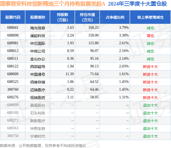Open stock code 688041 entry
This screenshot has width=171, height=148.
tap(13, 28)
